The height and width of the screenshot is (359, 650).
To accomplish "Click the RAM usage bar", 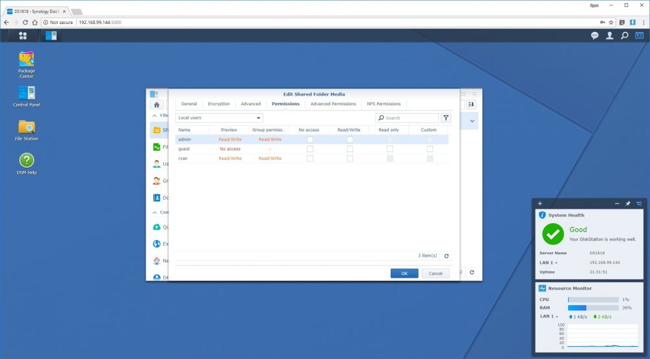I will point(593,308).
